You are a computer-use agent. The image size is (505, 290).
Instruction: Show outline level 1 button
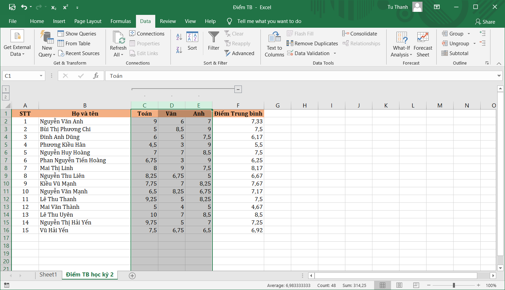point(6,89)
